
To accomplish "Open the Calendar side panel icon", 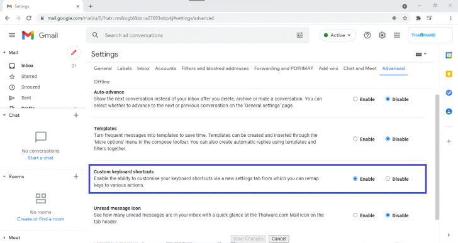I will click(x=449, y=55).
